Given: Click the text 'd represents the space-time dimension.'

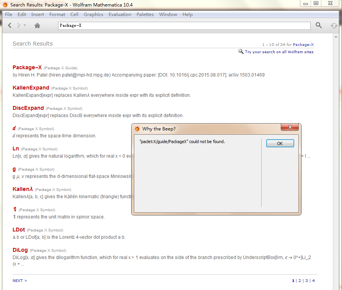Looking at the screenshot, I should coord(55,136).
